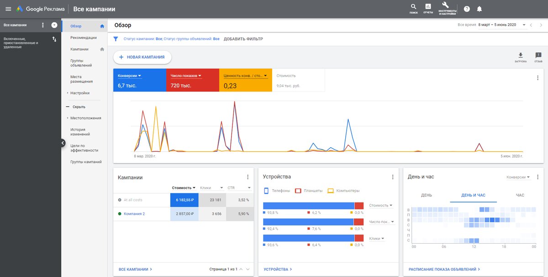The width and height of the screenshot is (548, 277).
Task: Open Стоимость column dropdown in Кампании
Action: [x=184, y=187]
